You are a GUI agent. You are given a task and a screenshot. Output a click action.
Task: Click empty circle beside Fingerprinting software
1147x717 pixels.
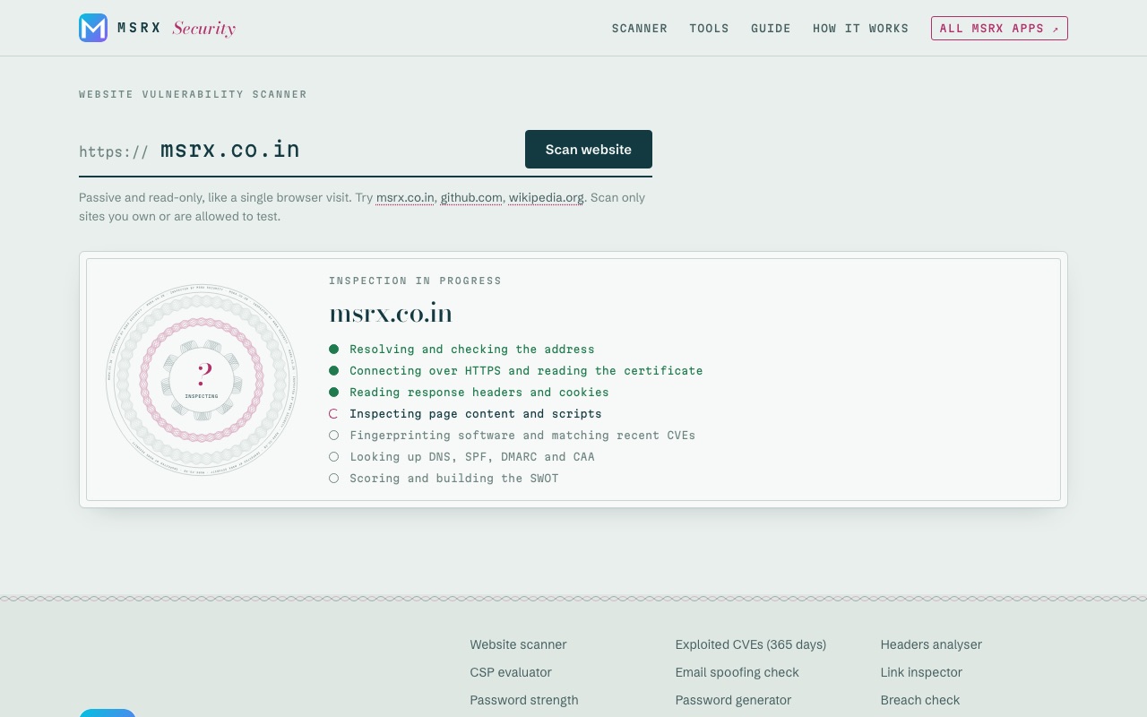tap(333, 436)
